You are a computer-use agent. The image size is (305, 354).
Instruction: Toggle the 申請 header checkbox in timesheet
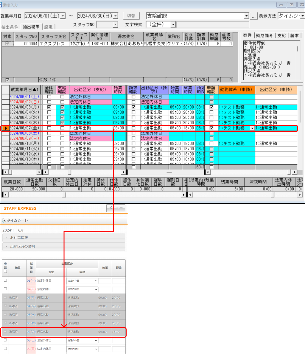[x=5, y=271]
